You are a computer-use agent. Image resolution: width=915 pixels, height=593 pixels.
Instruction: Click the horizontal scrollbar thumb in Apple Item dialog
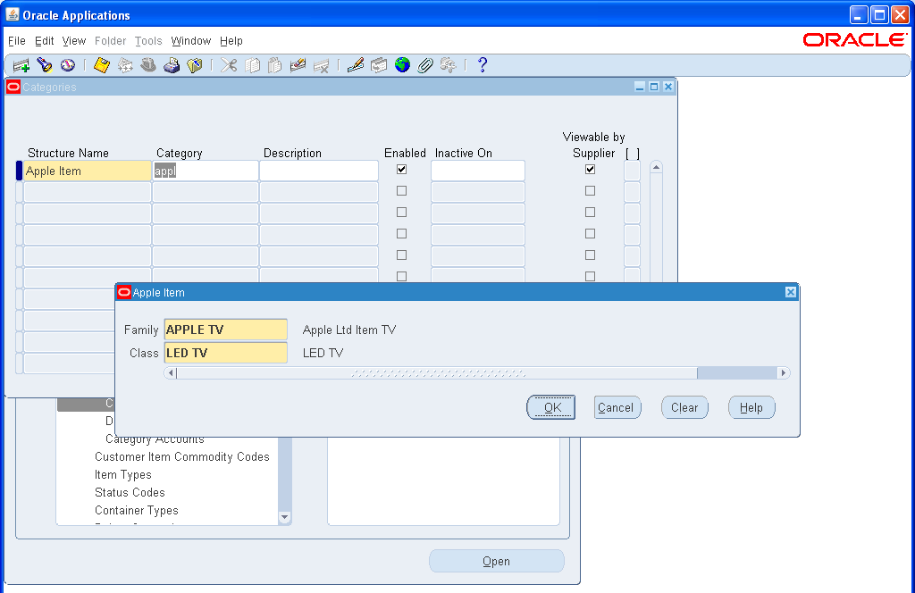pos(437,372)
